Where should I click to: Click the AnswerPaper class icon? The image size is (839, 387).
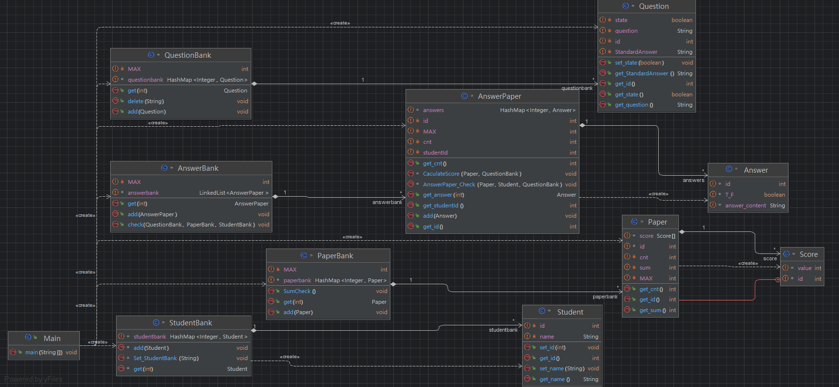coord(464,96)
